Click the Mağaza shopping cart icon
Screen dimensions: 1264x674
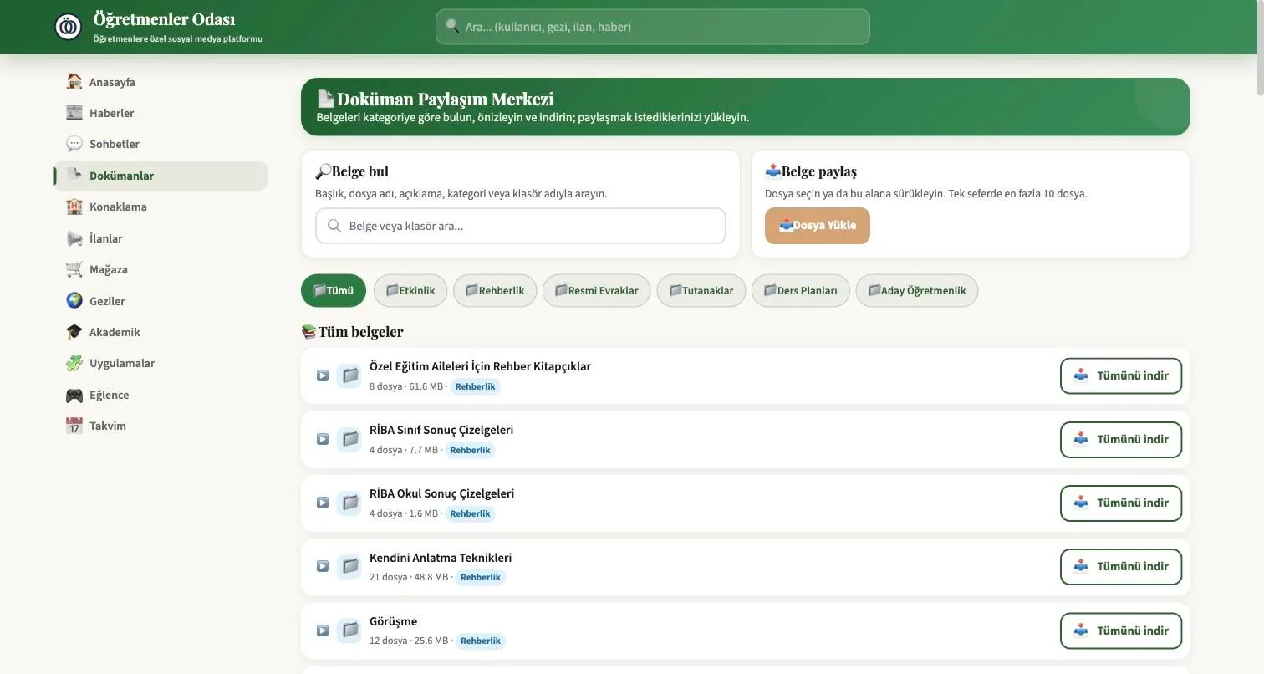pyautogui.click(x=74, y=269)
